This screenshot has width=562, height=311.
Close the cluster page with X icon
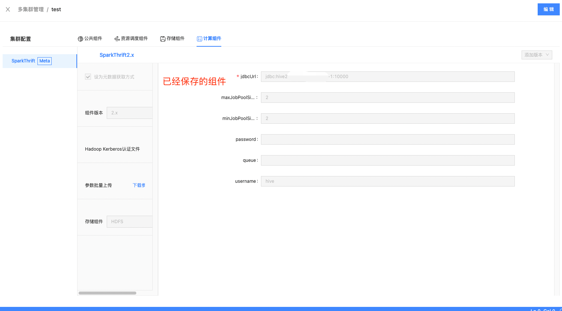click(x=8, y=9)
